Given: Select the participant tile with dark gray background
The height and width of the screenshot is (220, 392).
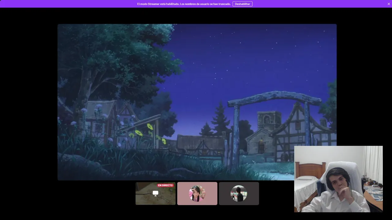Looking at the screenshot, I should point(239,193).
